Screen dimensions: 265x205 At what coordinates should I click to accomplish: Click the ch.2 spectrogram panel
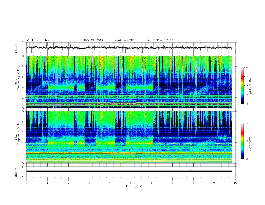tap(129, 137)
